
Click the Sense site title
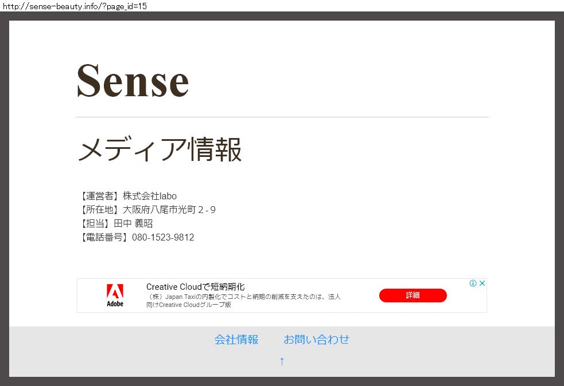pyautogui.click(x=133, y=81)
